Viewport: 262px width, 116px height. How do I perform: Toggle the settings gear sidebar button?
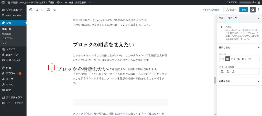tap(253, 10)
